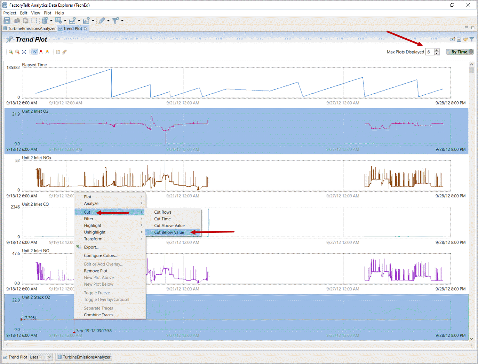Click the Max Plots Displayed input field
The height and width of the screenshot is (364, 478).
430,52
